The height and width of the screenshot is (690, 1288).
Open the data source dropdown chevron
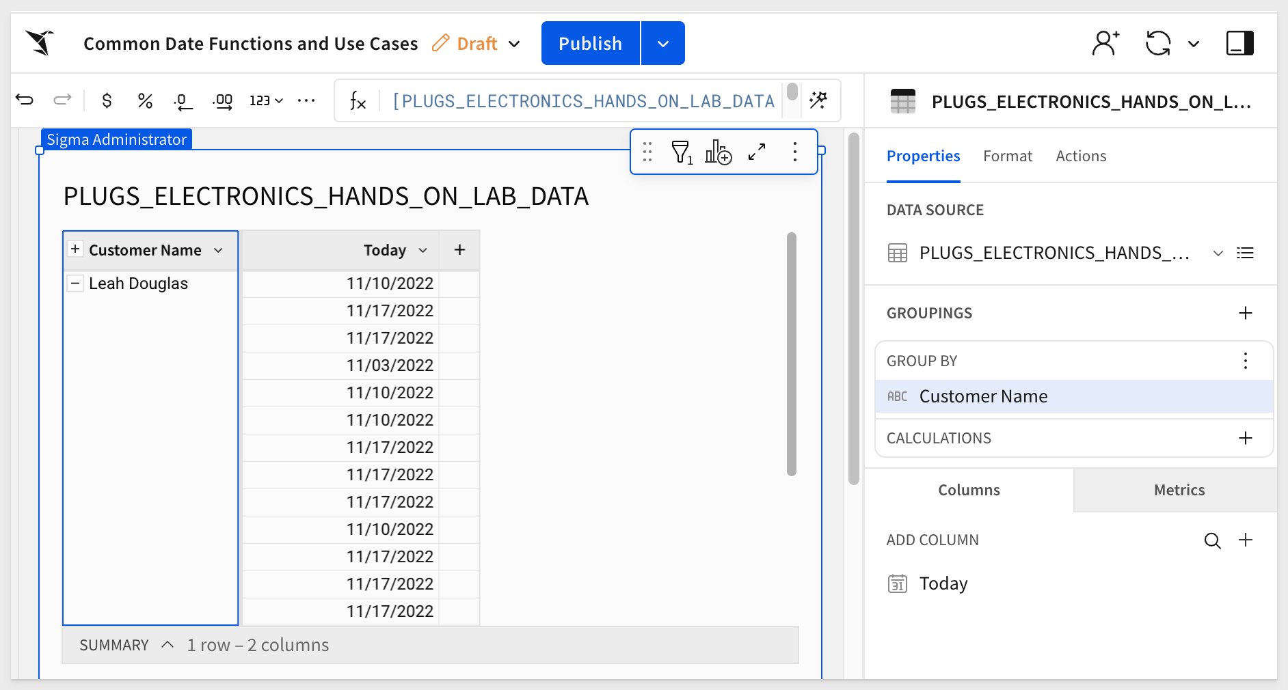tap(1218, 253)
